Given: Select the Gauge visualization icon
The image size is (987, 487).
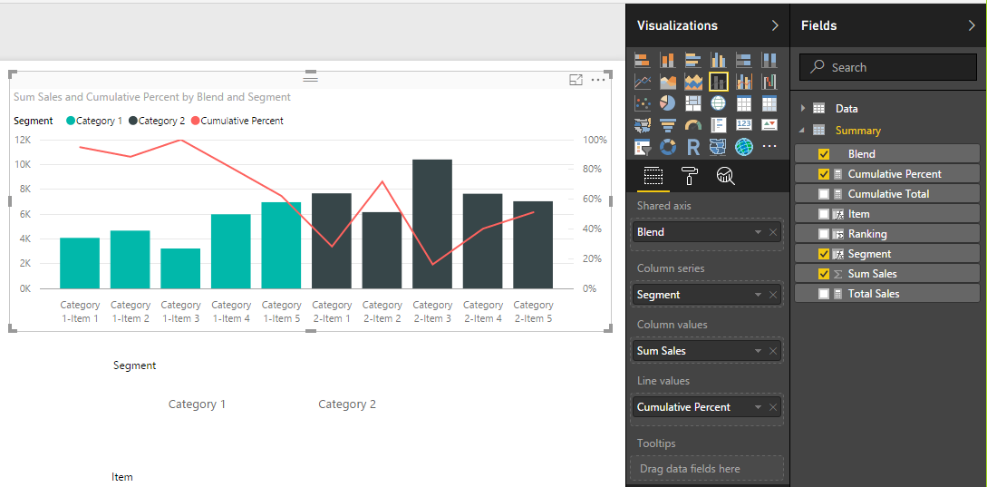Looking at the screenshot, I should click(x=693, y=125).
